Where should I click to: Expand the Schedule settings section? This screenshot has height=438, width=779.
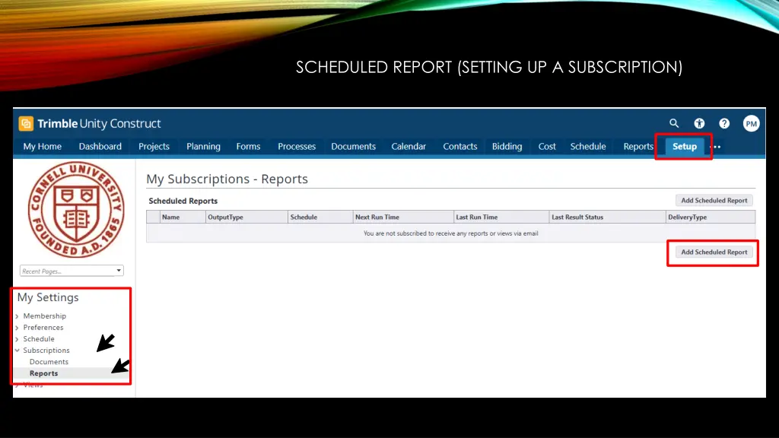click(x=38, y=339)
